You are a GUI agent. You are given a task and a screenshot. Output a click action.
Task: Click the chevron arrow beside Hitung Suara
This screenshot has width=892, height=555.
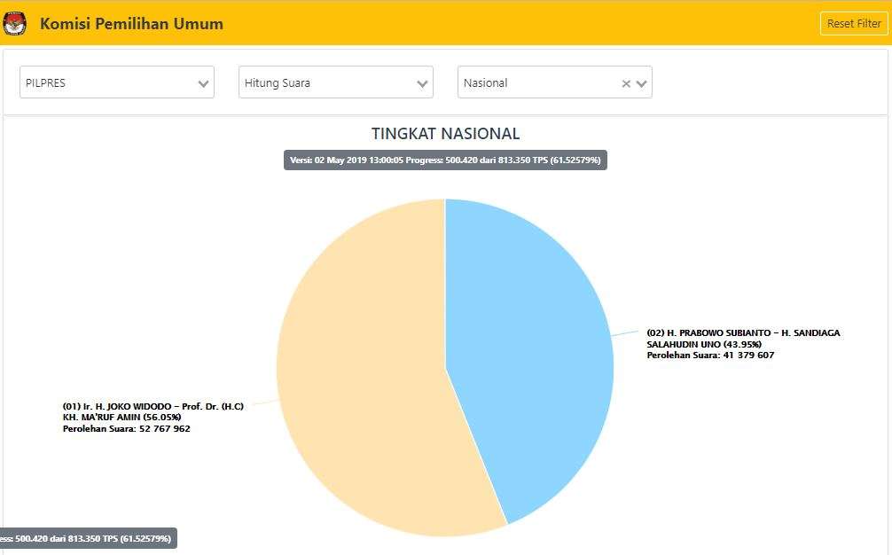422,83
